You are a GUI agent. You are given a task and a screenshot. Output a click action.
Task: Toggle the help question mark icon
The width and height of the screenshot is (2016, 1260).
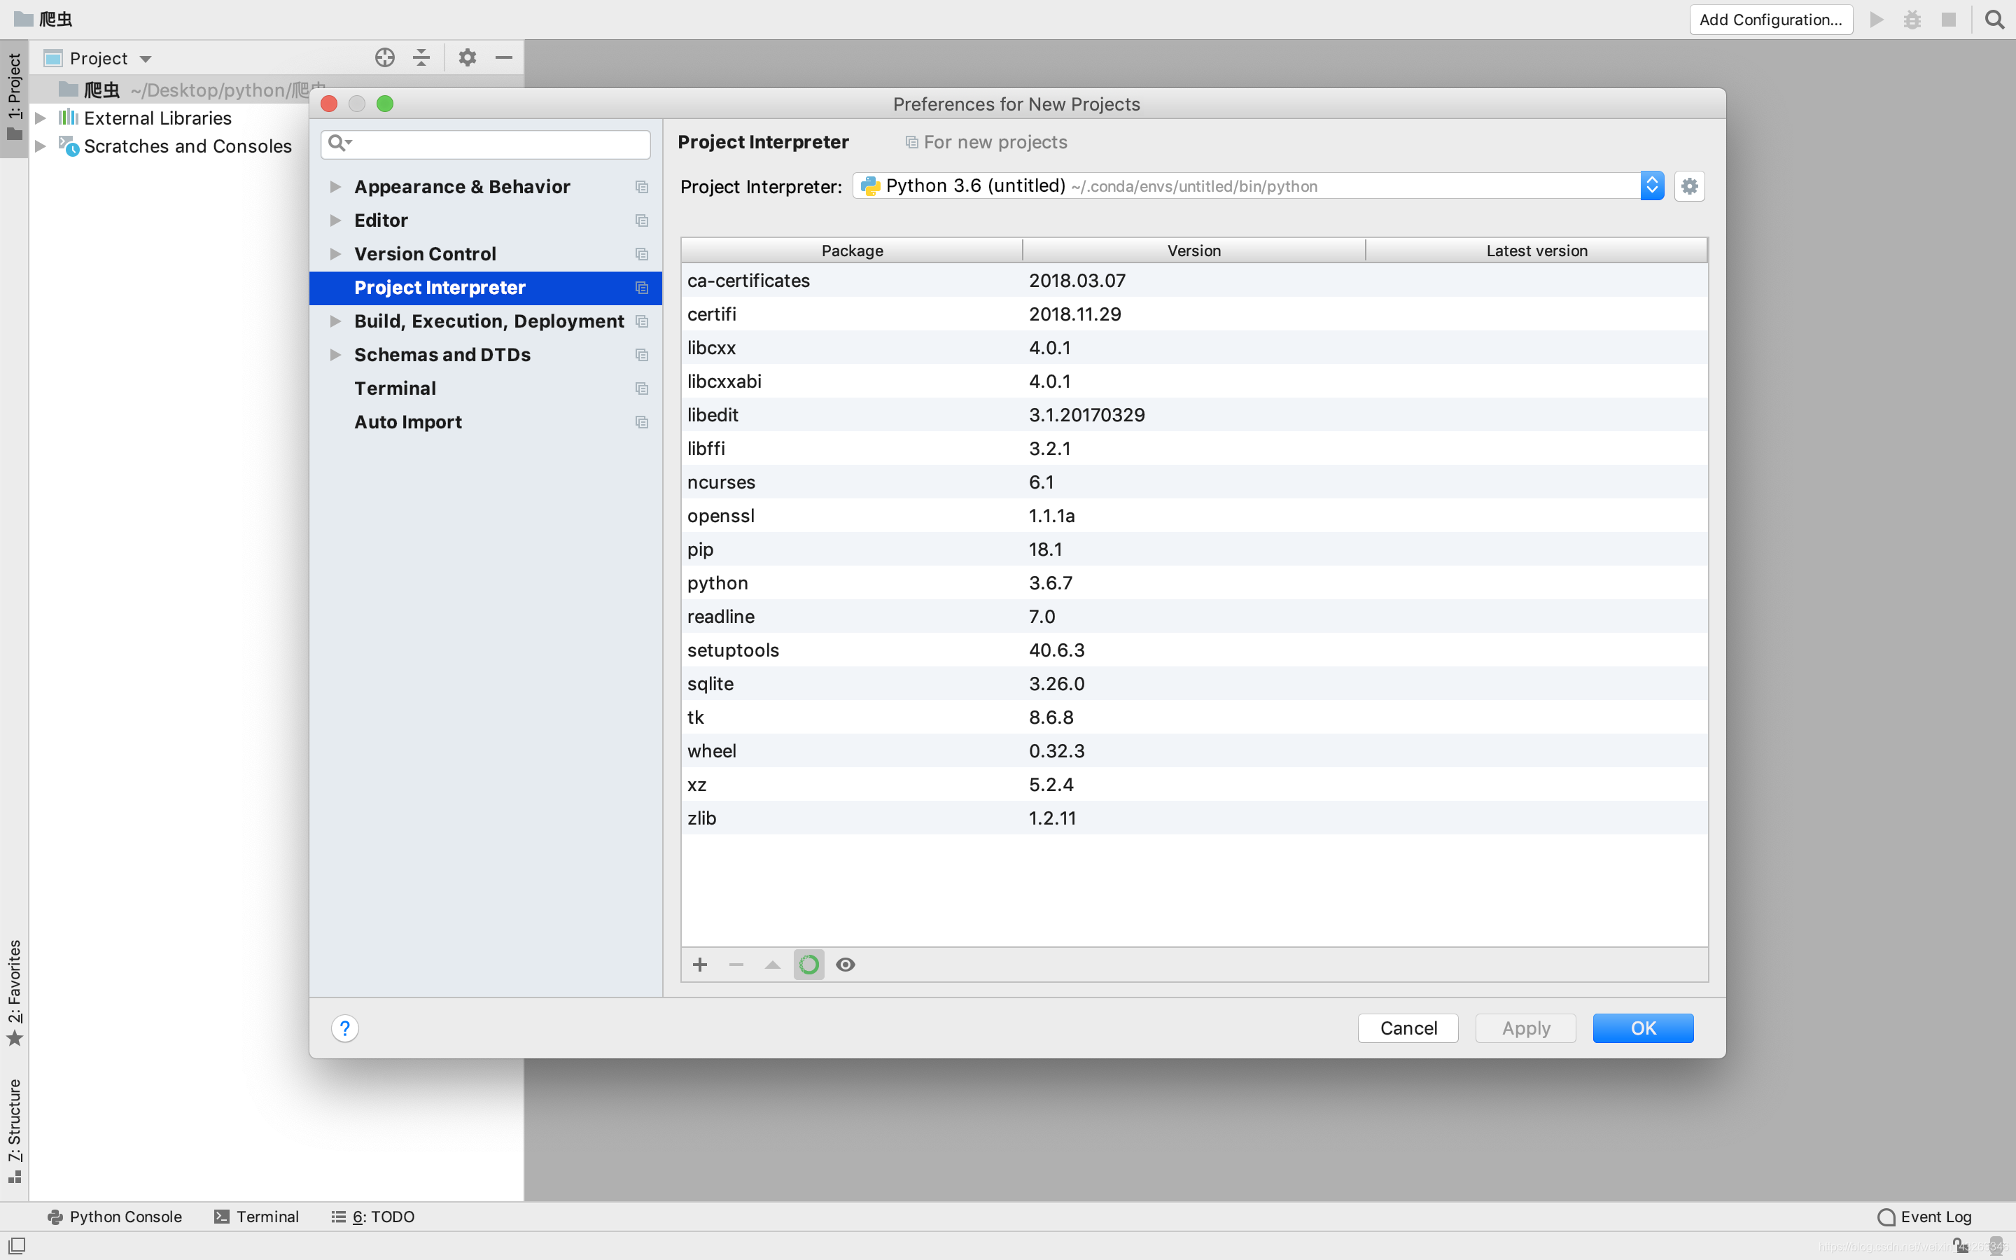point(344,1028)
